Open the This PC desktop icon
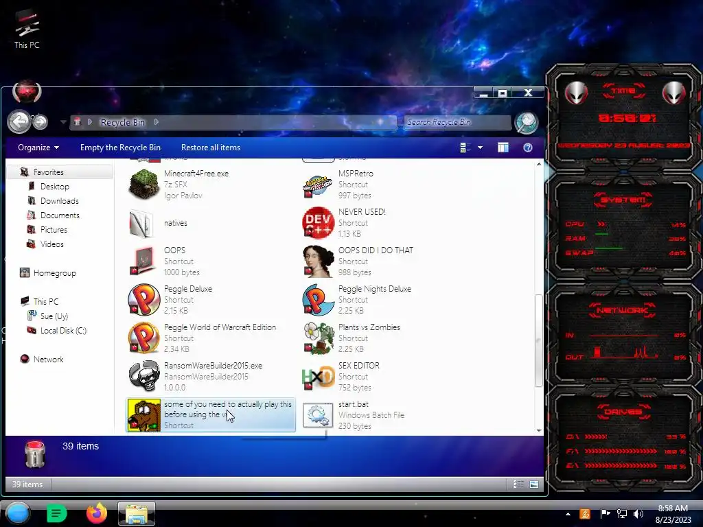Viewport: 703px width, 527px height. [27, 28]
